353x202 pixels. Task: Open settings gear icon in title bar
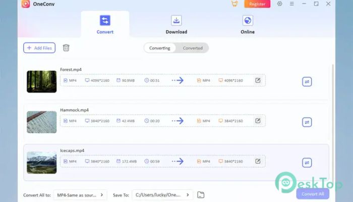(279, 4)
